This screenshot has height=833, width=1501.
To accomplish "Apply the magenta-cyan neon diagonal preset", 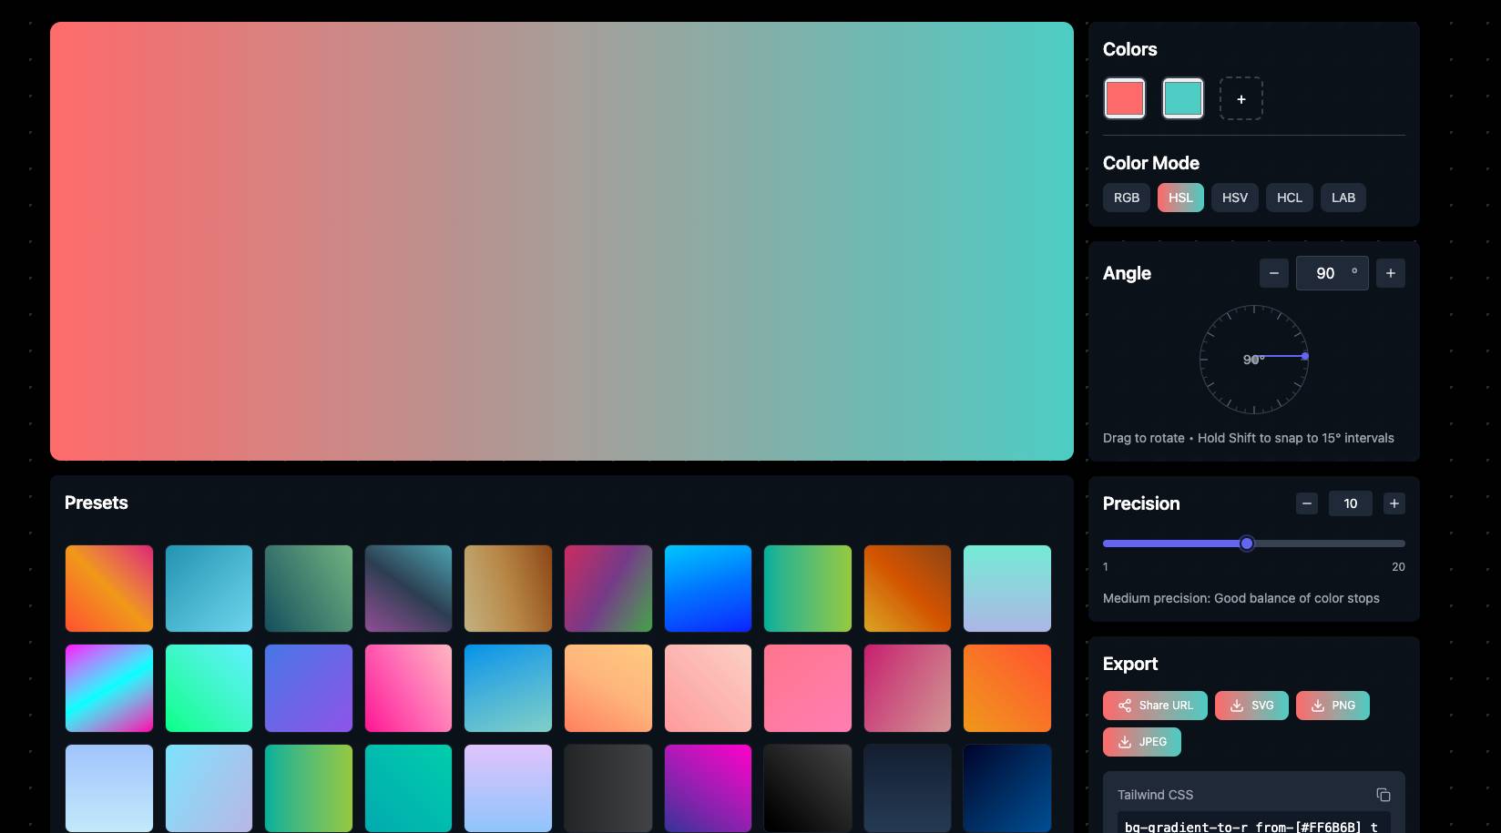I will pyautogui.click(x=109, y=688).
